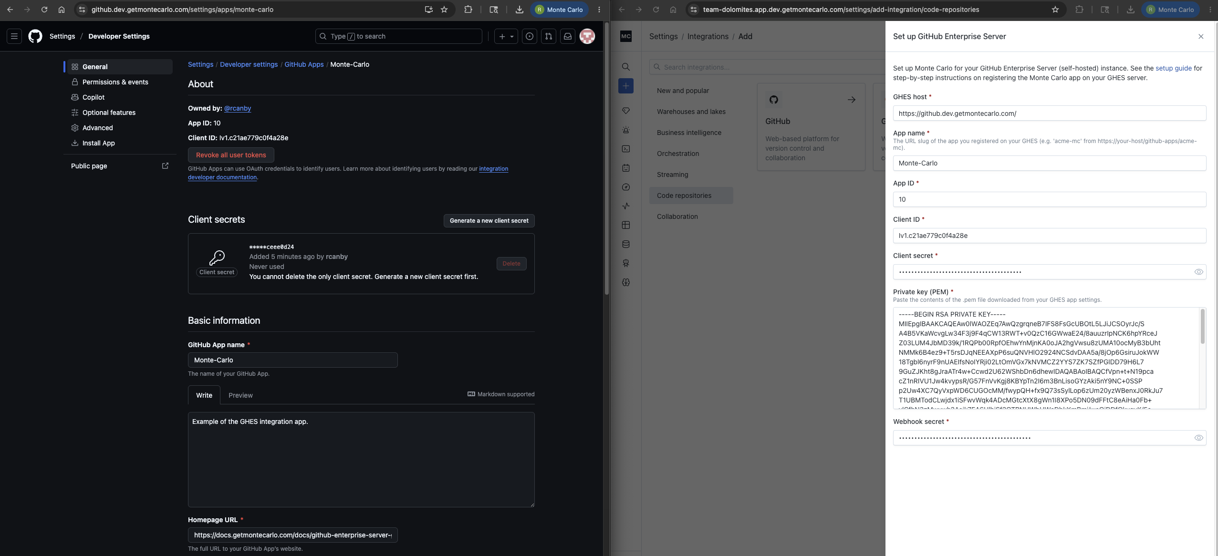Expand the create new plus dropdown
This screenshot has width=1218, height=556.
point(506,36)
